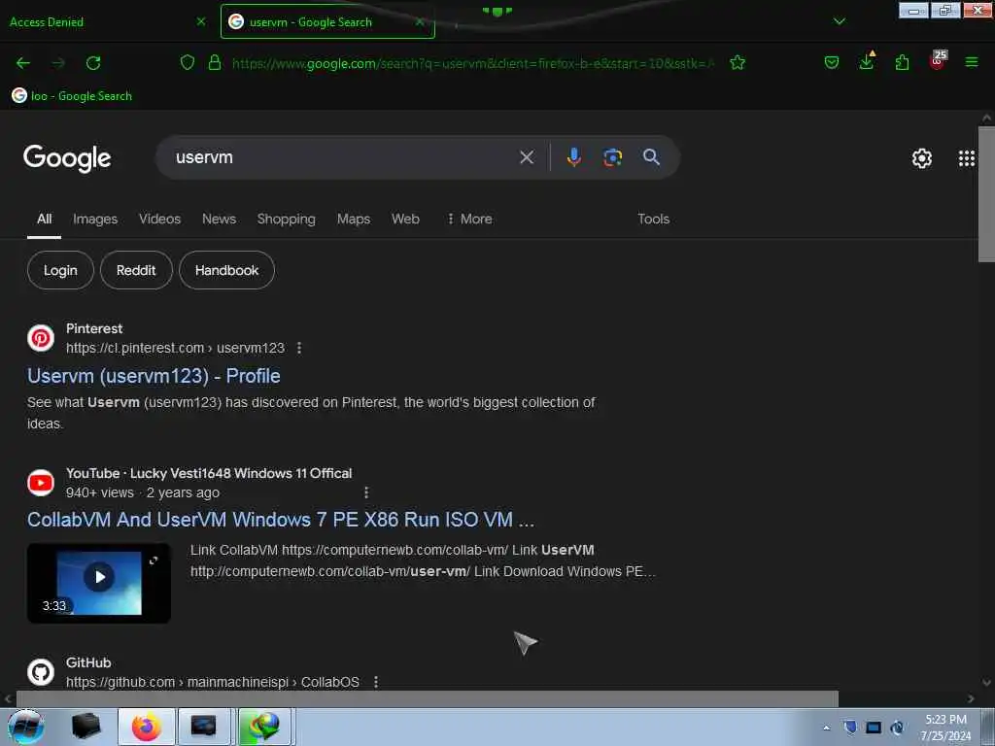Search by image with Google Lens
995x746 pixels.
612,157
